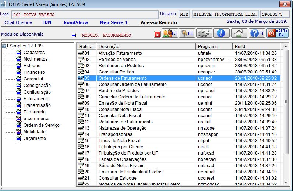Sort by the Rotina column header

tap(87, 46)
